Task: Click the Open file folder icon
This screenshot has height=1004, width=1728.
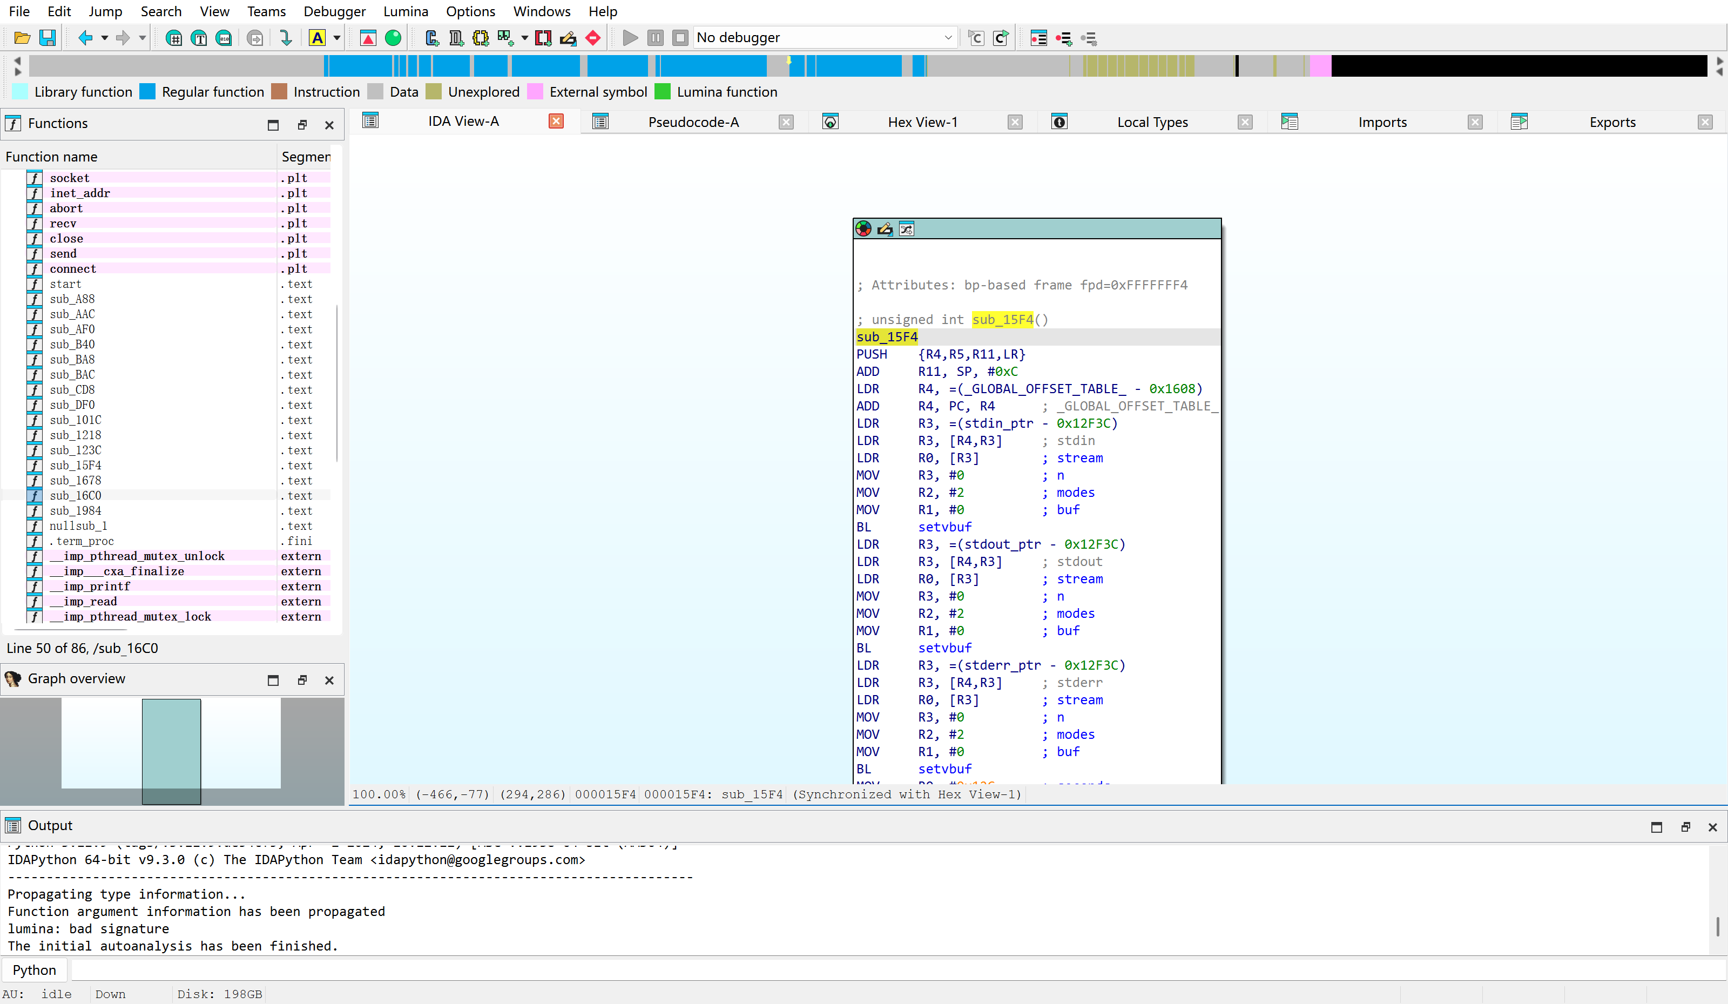Action: pyautogui.click(x=22, y=38)
